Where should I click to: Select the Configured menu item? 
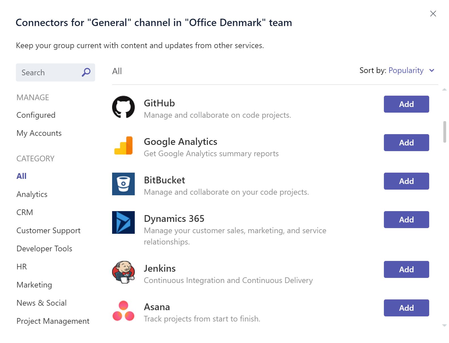tap(36, 115)
